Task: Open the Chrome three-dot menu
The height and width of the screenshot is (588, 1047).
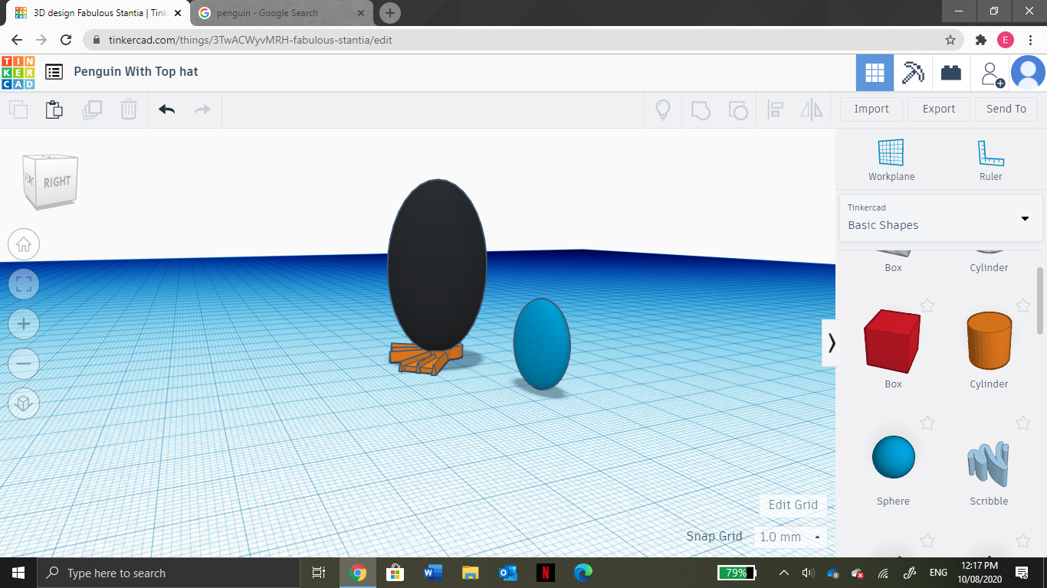Action: [1031, 40]
